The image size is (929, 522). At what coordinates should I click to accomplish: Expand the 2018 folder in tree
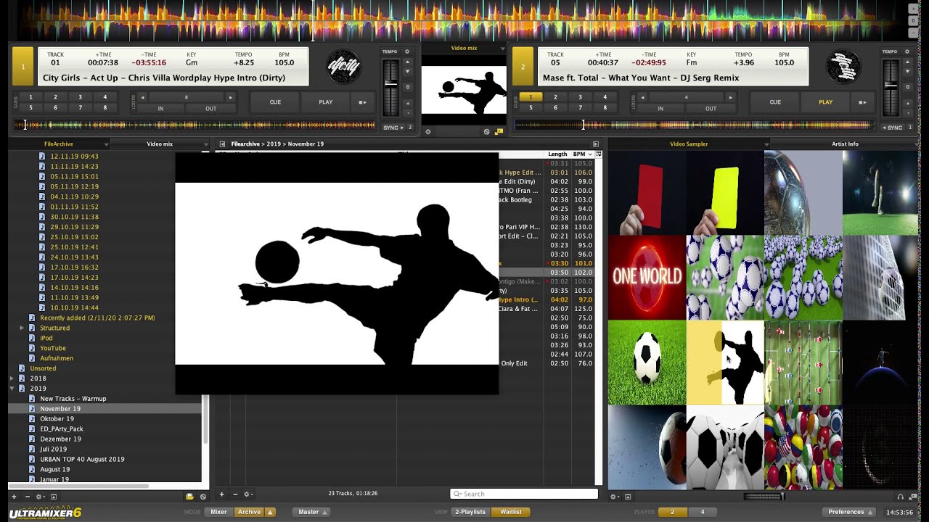tap(12, 378)
